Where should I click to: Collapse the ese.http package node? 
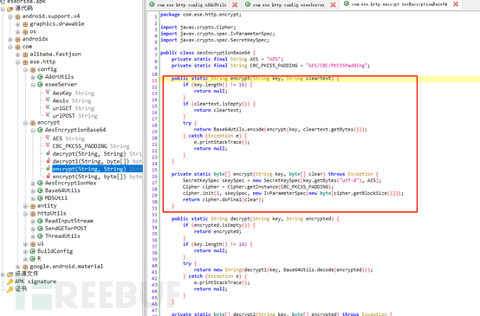pos(17,62)
